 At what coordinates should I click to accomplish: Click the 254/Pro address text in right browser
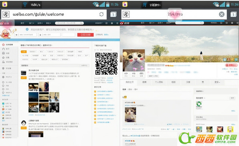click(175, 14)
